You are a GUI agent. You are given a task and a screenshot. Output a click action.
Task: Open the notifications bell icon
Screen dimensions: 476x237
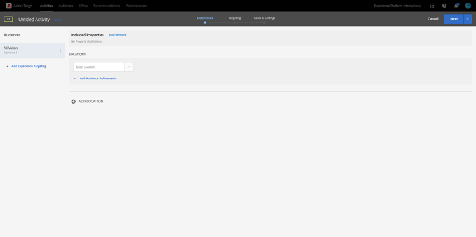pyautogui.click(x=456, y=6)
